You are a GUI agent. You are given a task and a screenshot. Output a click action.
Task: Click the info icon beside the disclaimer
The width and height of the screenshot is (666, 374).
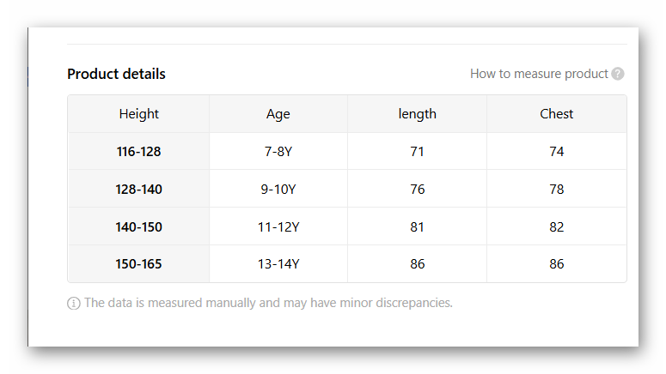point(74,303)
